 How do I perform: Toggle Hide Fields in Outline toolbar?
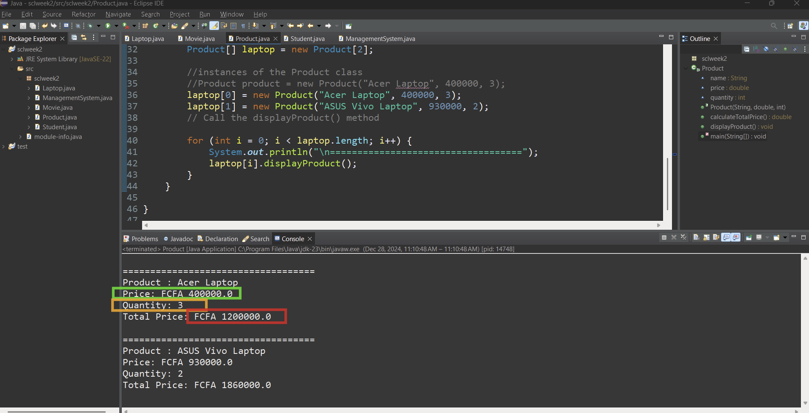766,49
